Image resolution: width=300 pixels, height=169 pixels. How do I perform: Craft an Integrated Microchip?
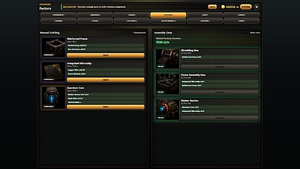pos(106,80)
